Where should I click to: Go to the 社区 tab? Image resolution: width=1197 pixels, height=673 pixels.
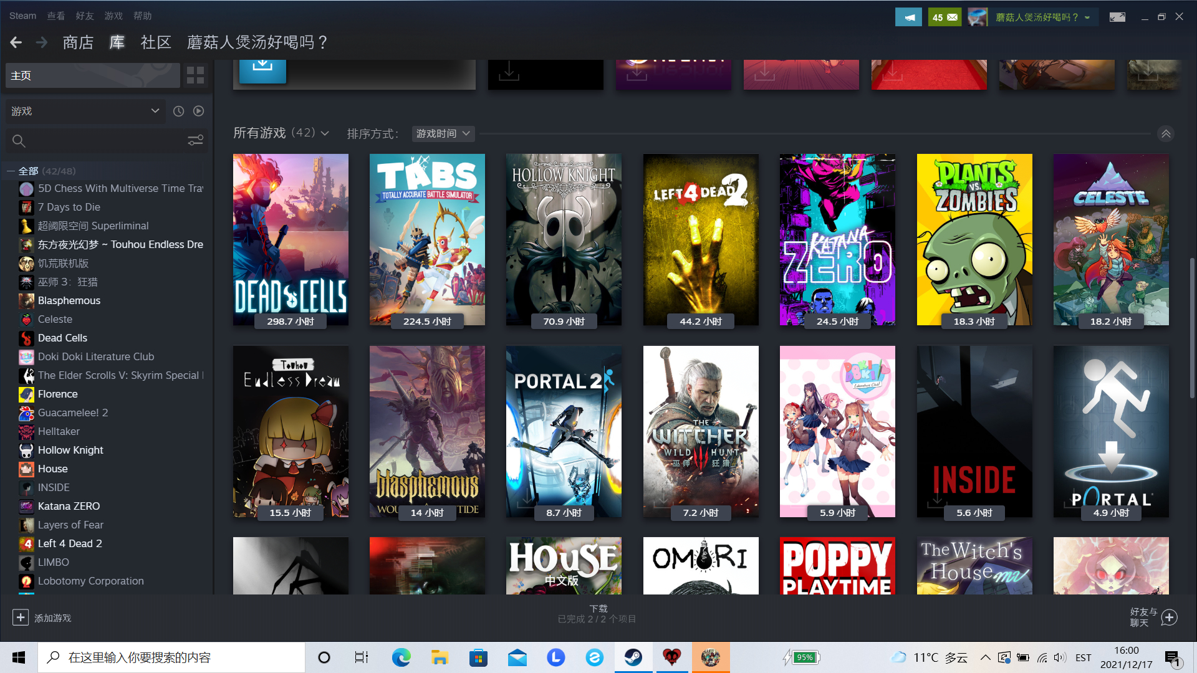[156, 42]
